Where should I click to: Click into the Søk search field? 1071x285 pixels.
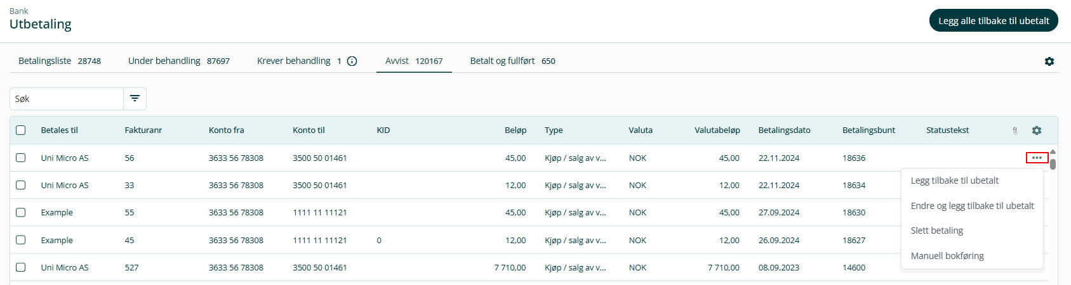click(x=67, y=99)
